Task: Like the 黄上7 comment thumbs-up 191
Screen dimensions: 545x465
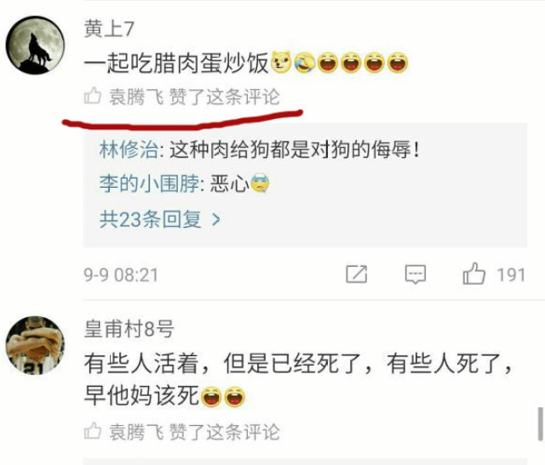Action: [473, 274]
